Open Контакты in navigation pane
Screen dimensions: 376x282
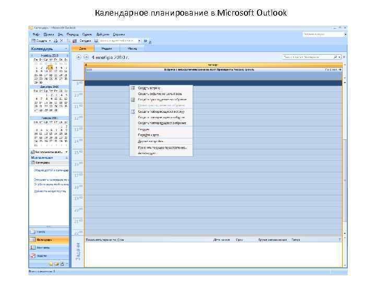tap(49, 248)
